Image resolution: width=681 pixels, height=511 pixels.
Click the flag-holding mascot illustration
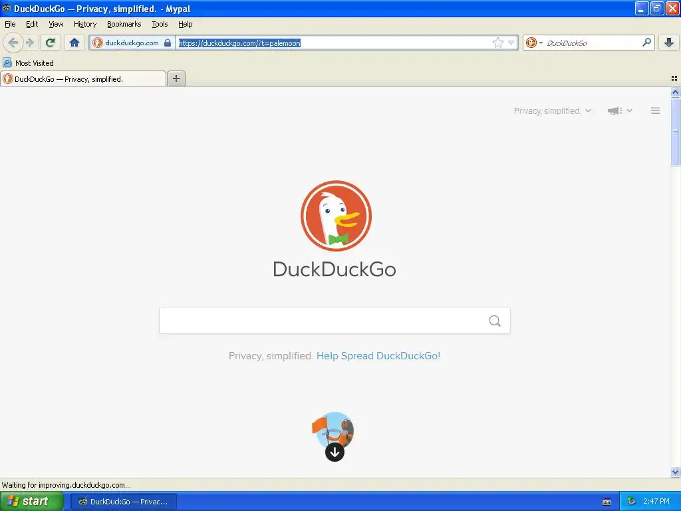(333, 429)
